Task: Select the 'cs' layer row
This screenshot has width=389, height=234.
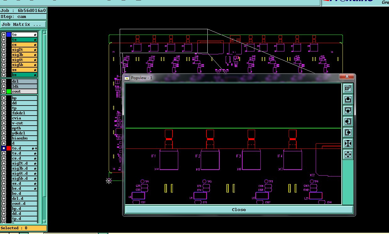Action: tap(25, 45)
